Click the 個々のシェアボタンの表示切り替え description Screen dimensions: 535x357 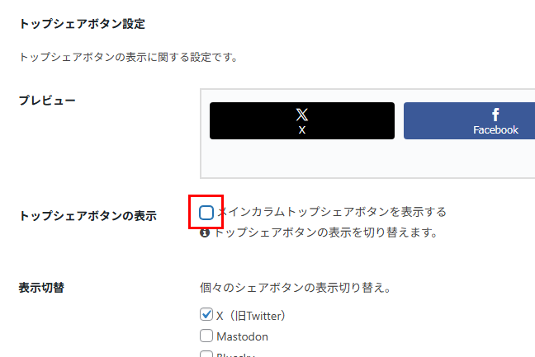[295, 289]
